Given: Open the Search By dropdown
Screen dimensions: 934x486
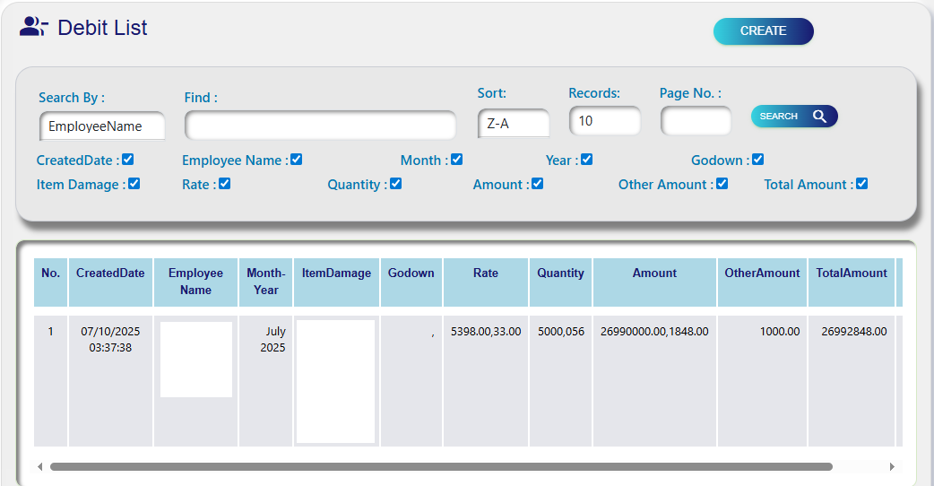Looking at the screenshot, I should pyautogui.click(x=103, y=126).
